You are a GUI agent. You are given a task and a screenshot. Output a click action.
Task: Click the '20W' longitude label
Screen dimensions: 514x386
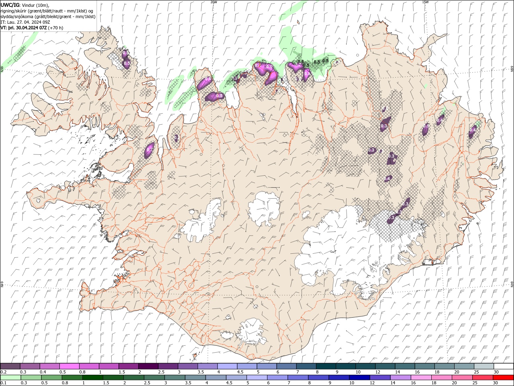pos(214,2)
